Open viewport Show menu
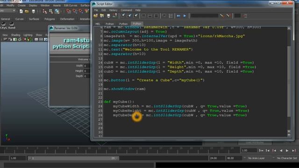Screen dimensions: 299x168 tap(39, 35)
